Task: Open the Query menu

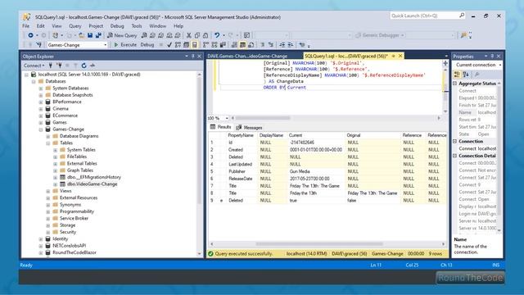Action: [x=75, y=25]
